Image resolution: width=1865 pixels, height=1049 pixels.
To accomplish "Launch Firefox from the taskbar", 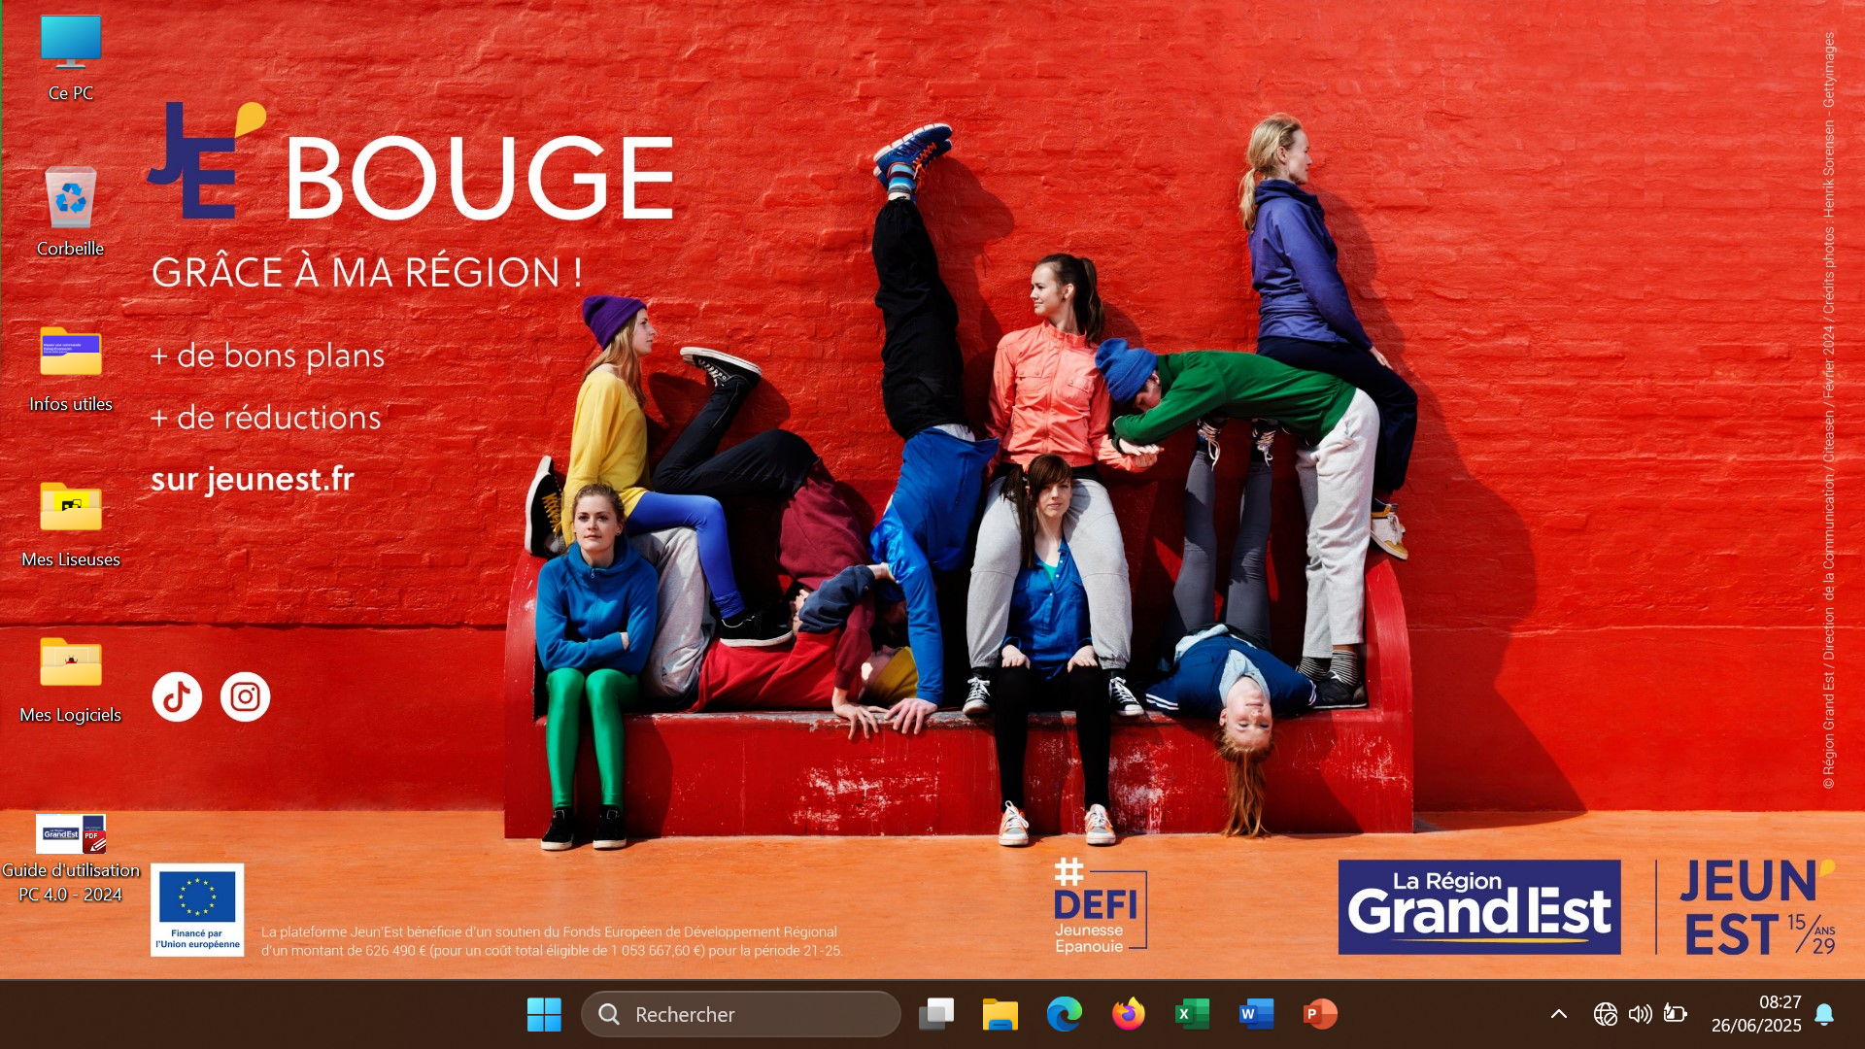I will 1128,1014.
